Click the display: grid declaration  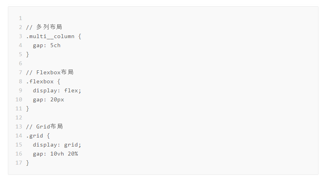tap(57, 145)
